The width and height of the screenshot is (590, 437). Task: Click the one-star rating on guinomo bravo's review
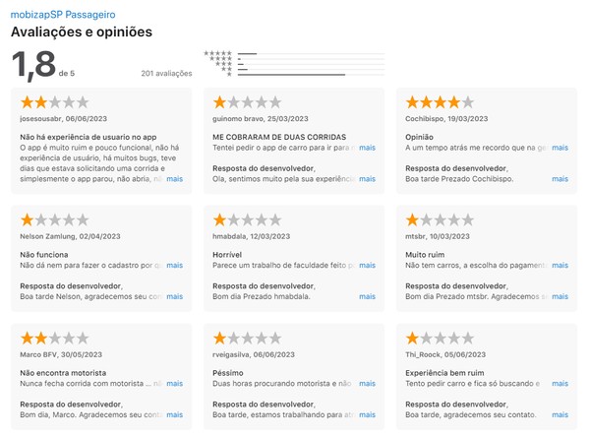coord(247,102)
